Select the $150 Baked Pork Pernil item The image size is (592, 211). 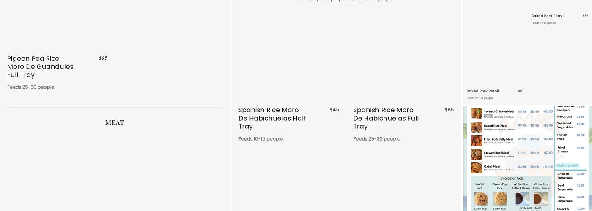[x=482, y=91]
